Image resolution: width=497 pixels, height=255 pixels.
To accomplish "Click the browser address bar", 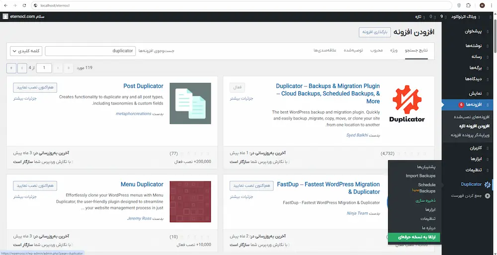I will pyautogui.click(x=241, y=5).
